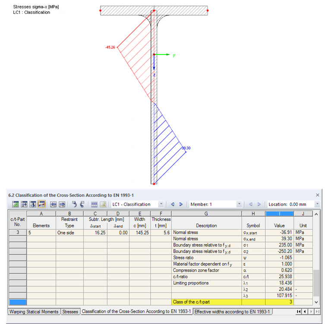Select c/t-Part No. row 3 header
Screen dimensions: 328x324
click(x=18, y=232)
